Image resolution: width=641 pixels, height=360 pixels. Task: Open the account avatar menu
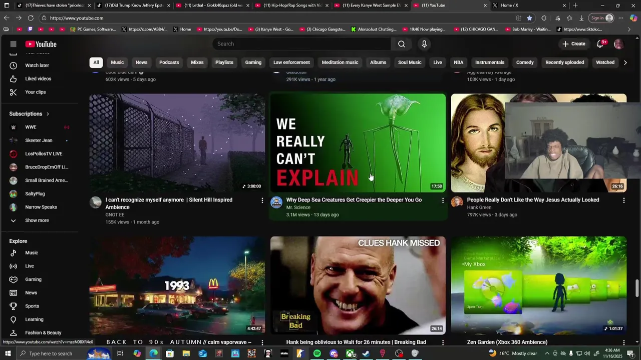pyautogui.click(x=618, y=44)
